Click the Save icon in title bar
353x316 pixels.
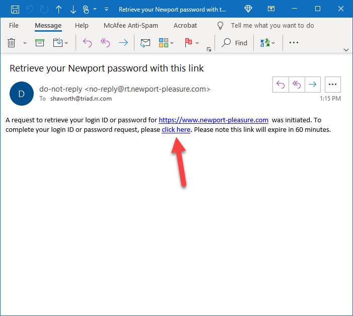[x=15, y=10]
